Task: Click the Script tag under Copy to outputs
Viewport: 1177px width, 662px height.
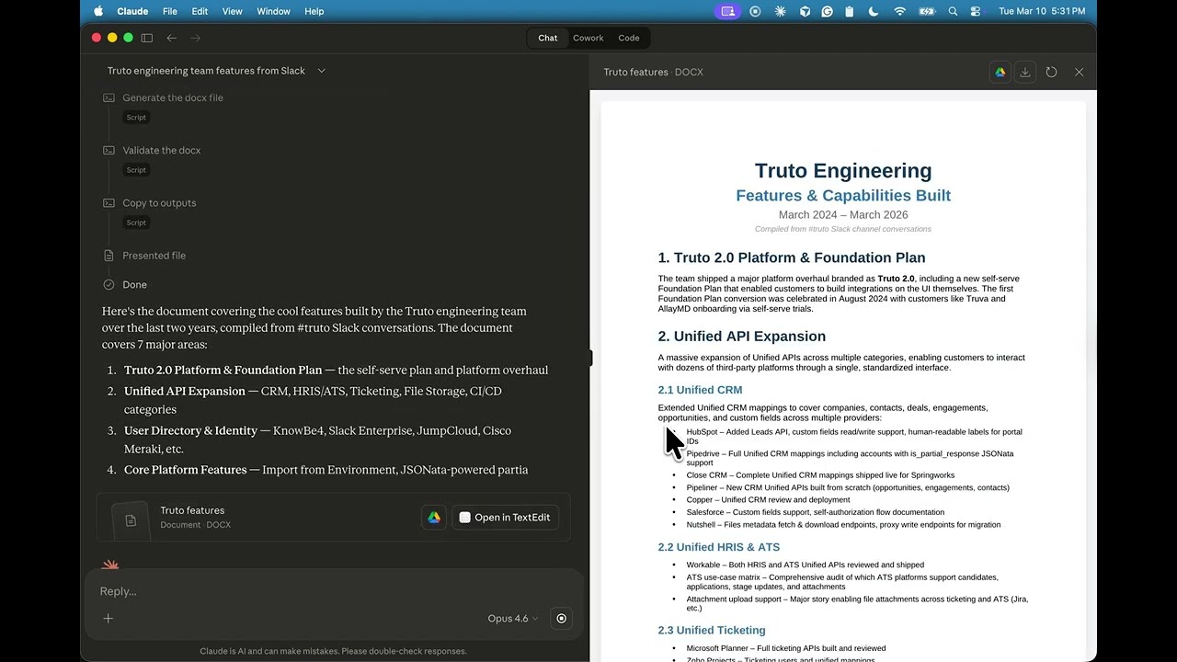Action: (x=136, y=222)
